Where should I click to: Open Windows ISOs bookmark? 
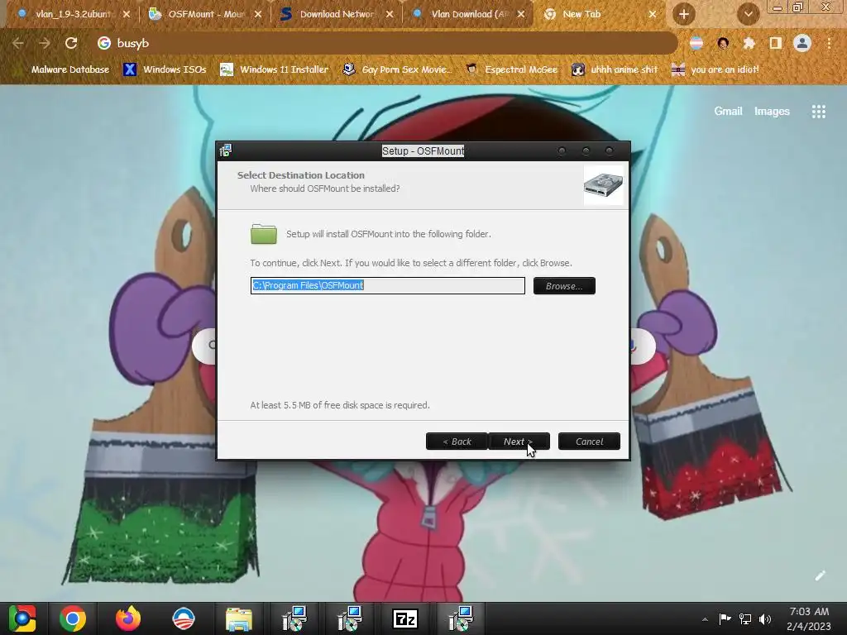click(x=165, y=69)
